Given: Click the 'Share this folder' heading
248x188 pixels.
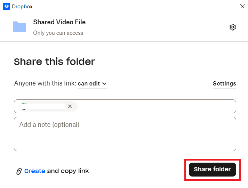Looking at the screenshot, I should coord(54,62).
